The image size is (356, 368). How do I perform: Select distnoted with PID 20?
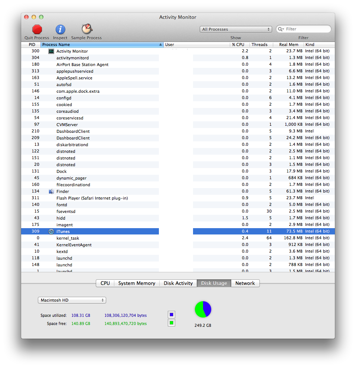pyautogui.click(x=178, y=165)
